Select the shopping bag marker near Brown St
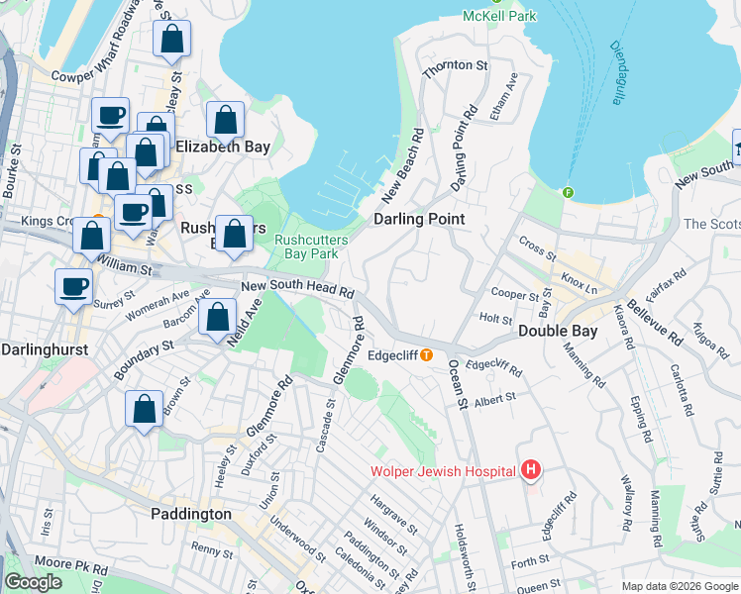741x594 pixels. click(144, 410)
